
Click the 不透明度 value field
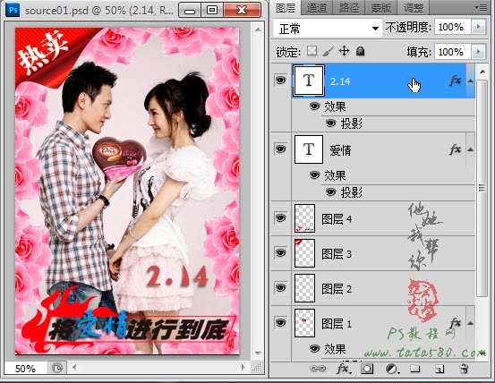pyautogui.click(x=452, y=27)
